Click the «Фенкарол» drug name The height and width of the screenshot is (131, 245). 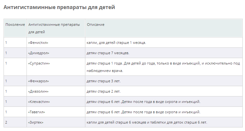point(39,81)
